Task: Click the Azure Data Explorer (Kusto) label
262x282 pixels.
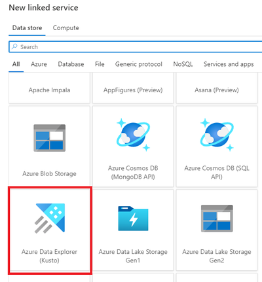Action: click(x=49, y=256)
